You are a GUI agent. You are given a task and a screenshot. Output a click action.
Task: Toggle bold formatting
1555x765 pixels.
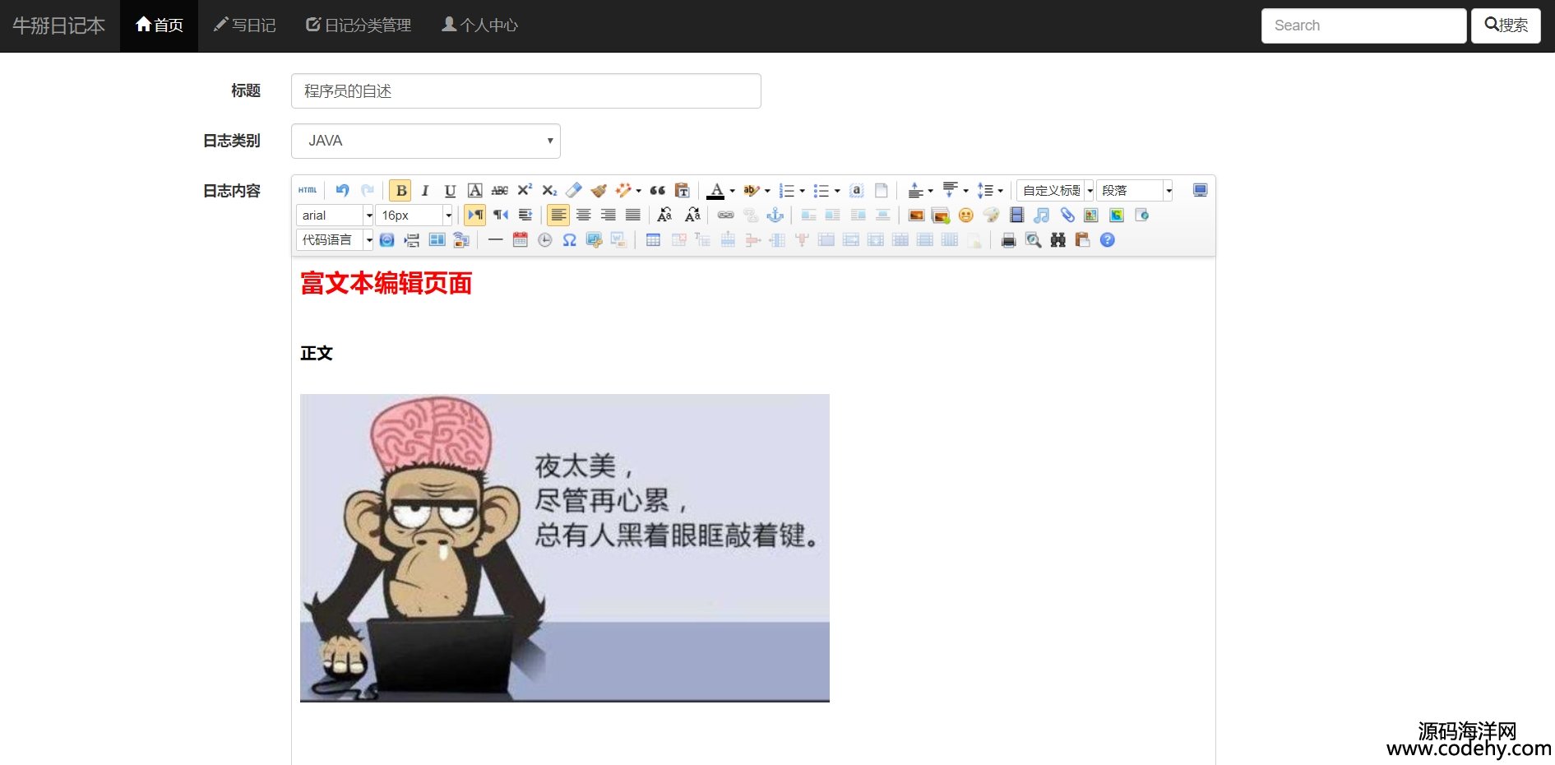(x=400, y=191)
